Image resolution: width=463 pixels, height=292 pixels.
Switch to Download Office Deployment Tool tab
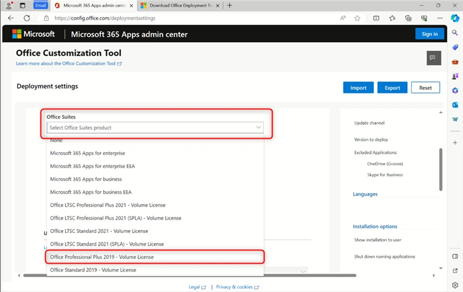[x=181, y=5]
